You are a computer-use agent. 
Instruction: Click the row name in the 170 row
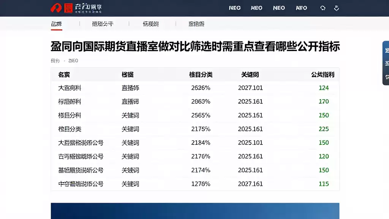[70, 102]
